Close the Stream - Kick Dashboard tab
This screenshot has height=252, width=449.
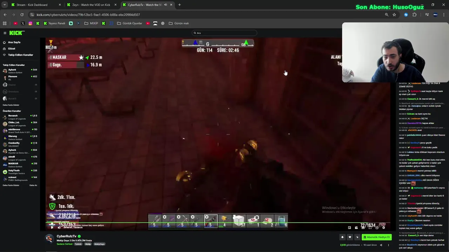(x=60, y=5)
